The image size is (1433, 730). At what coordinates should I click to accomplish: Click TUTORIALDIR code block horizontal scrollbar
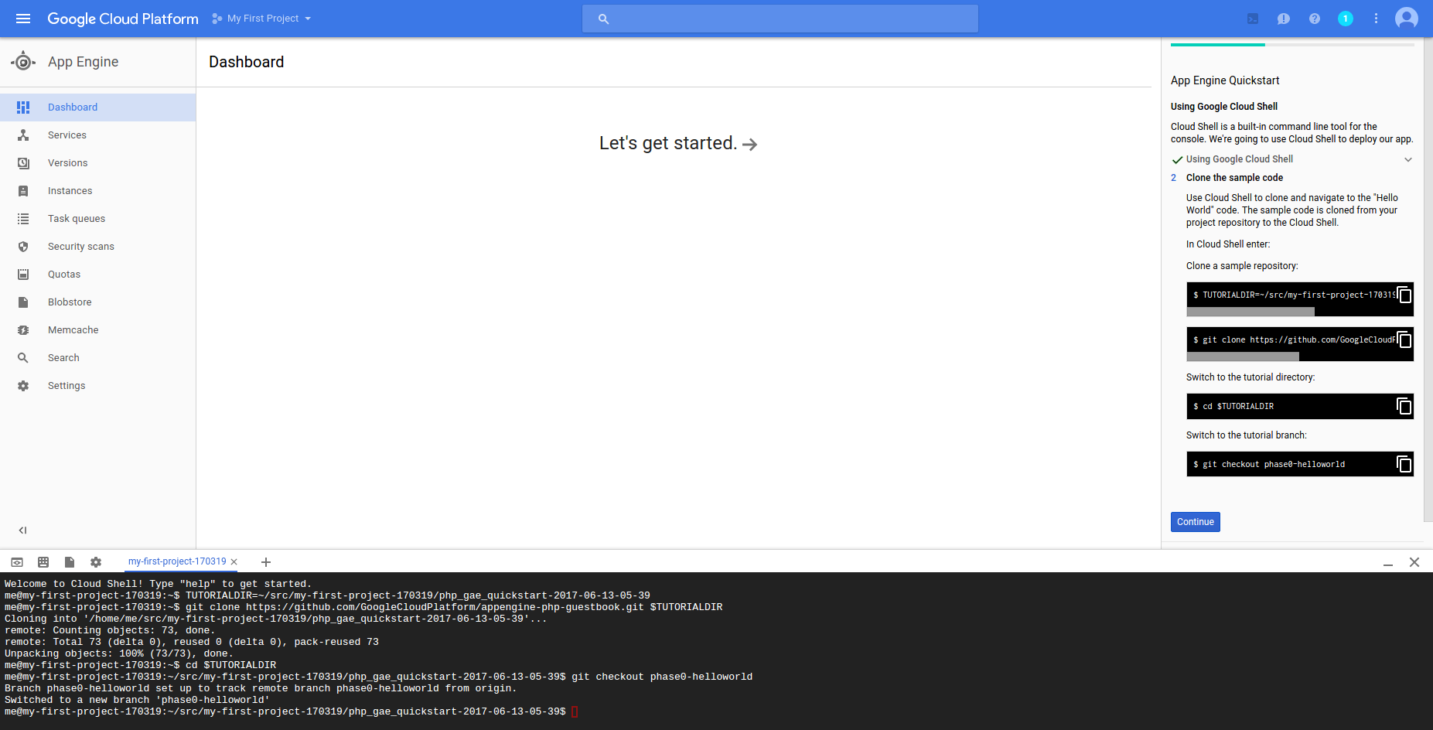tap(1250, 312)
